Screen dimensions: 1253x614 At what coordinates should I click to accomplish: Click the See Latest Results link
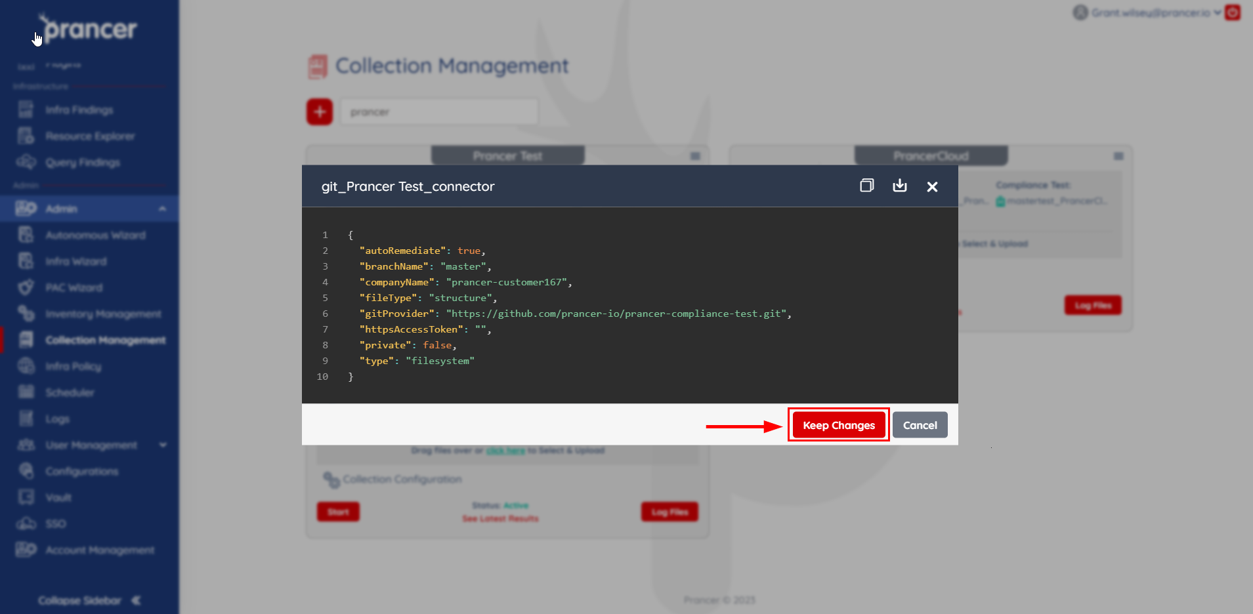point(500,518)
